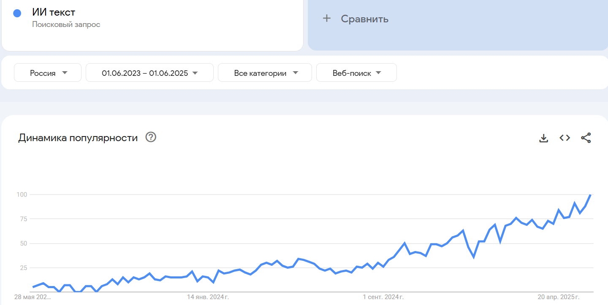Click the 14 янв. 2024 г. axis label
Image resolution: width=608 pixels, height=305 pixels.
(208, 297)
